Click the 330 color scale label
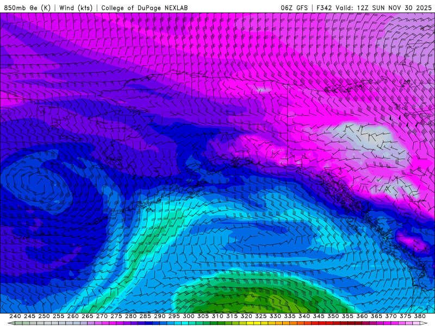The image size is (435, 326). tap(275, 316)
